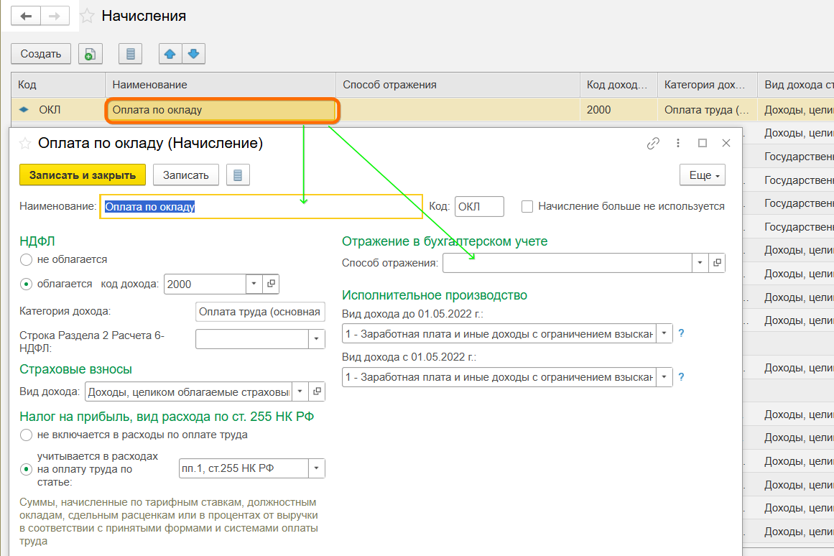This screenshot has width=834, height=556.
Task: Expand Строка Раздела 2 Расчета 6-НДФЛ dropdown
Action: coord(317,339)
